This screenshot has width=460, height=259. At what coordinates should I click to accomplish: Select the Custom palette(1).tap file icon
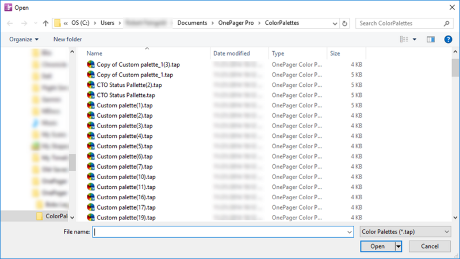point(91,105)
